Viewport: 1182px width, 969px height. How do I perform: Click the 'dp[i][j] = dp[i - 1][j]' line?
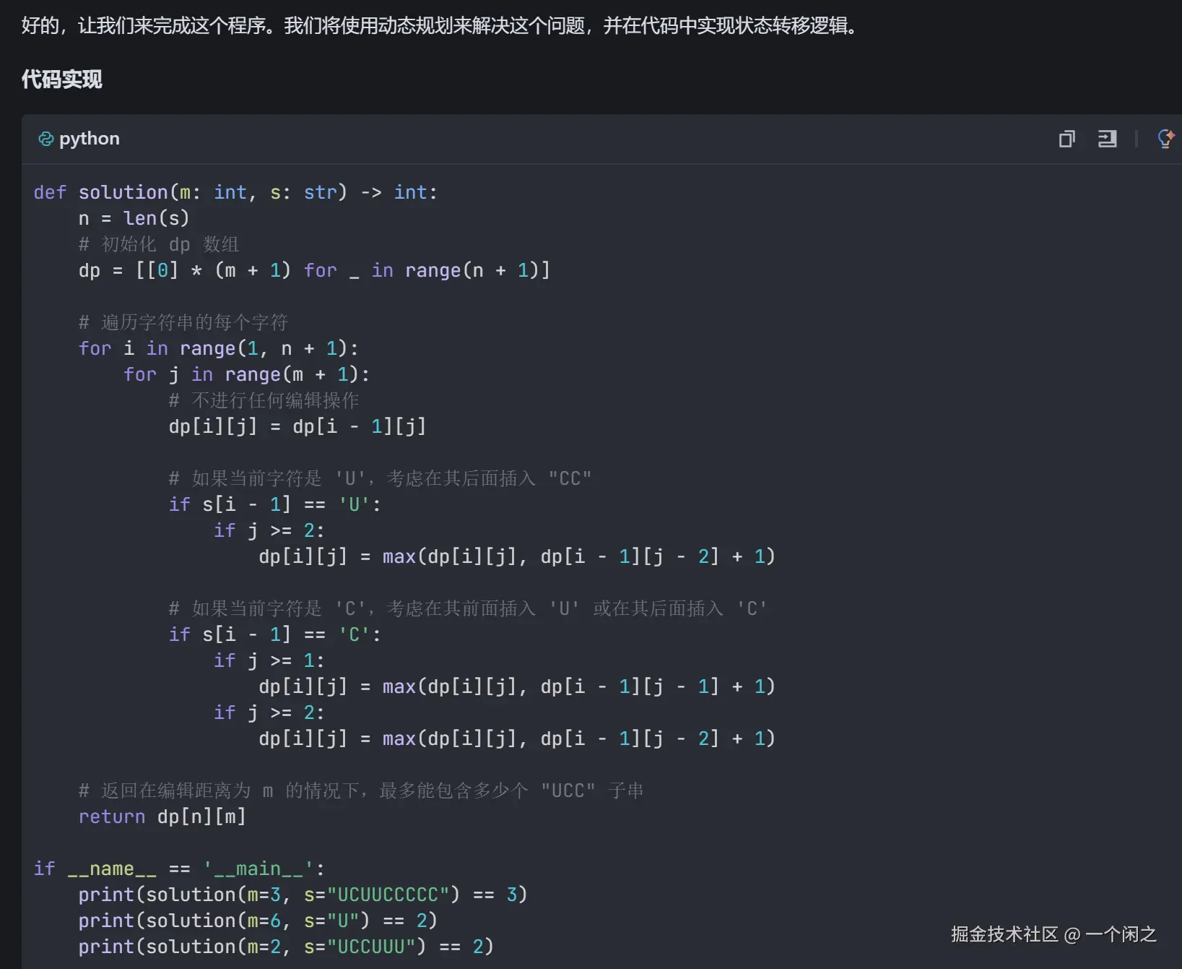pos(297,426)
